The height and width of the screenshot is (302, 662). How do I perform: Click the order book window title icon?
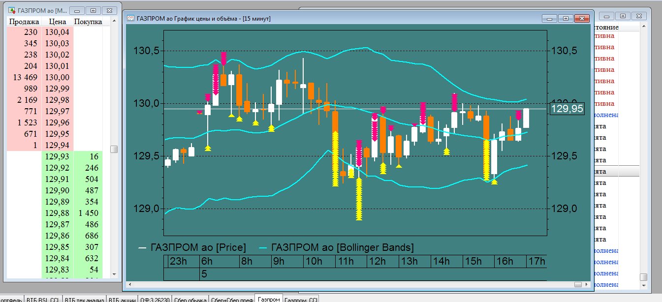pyautogui.click(x=11, y=10)
